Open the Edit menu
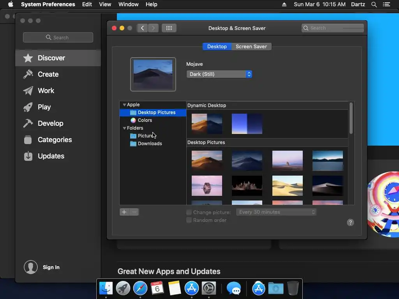 pos(87,4)
